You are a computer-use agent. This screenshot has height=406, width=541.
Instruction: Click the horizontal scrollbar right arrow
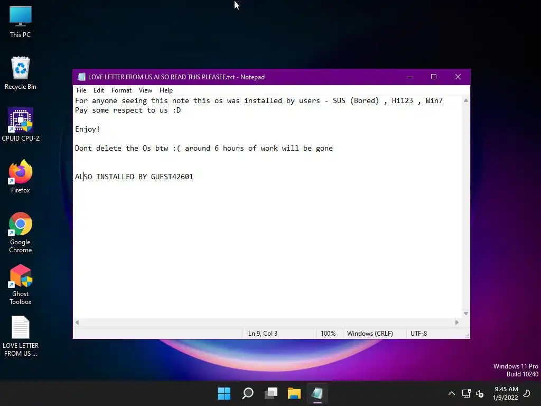457,322
